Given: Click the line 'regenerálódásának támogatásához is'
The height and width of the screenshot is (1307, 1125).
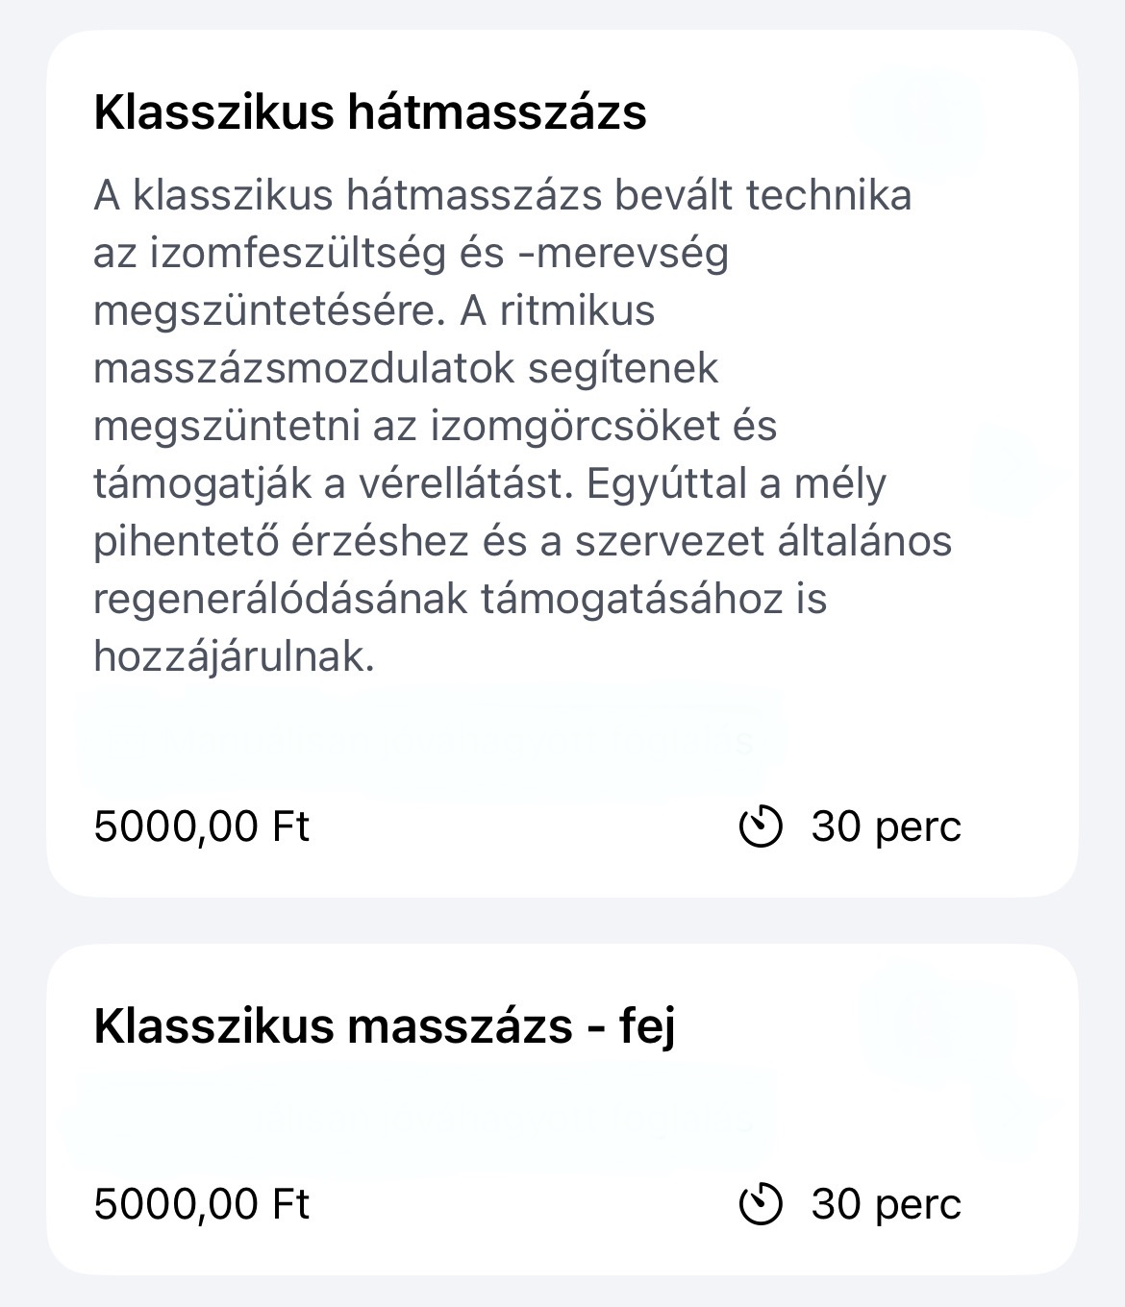Looking at the screenshot, I should click(460, 600).
